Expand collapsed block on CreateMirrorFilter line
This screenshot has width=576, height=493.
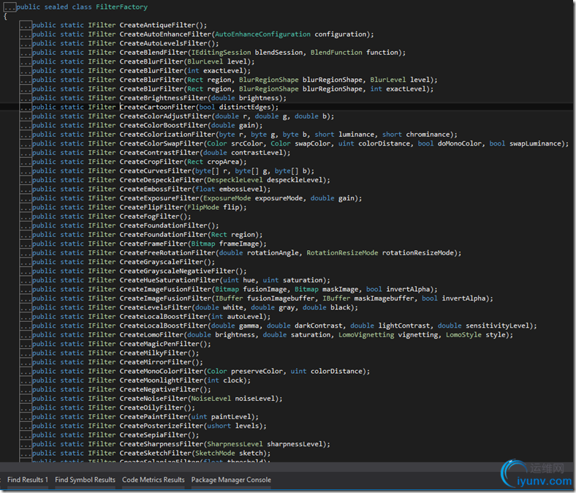(x=26, y=362)
